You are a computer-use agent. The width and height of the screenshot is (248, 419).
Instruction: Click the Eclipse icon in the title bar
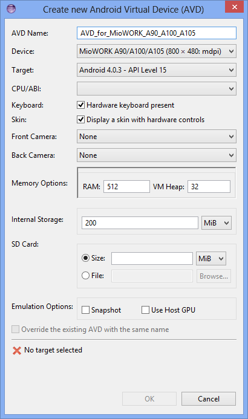click(11, 8)
